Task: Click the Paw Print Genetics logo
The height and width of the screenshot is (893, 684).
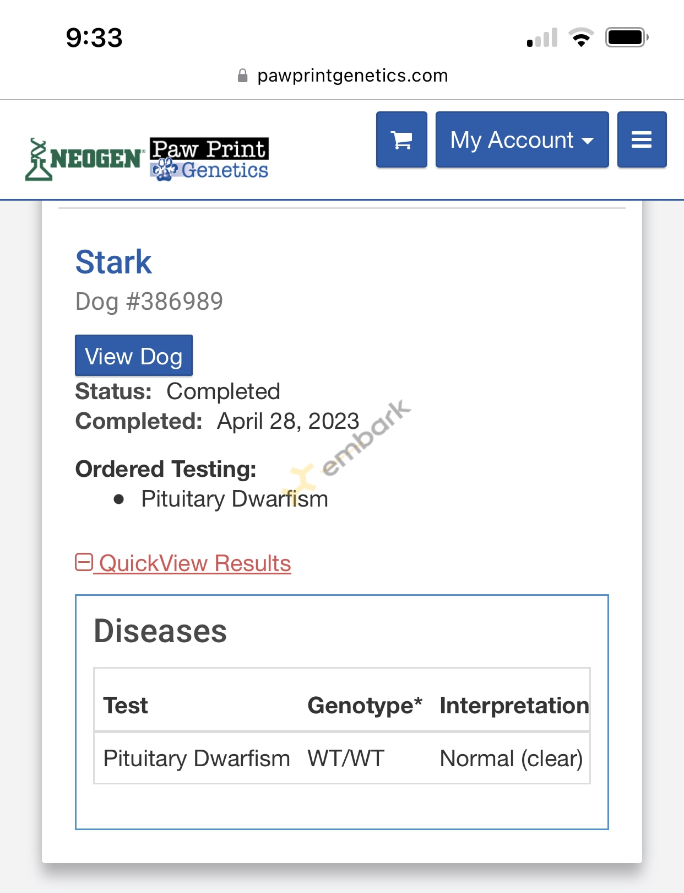Action: click(209, 159)
